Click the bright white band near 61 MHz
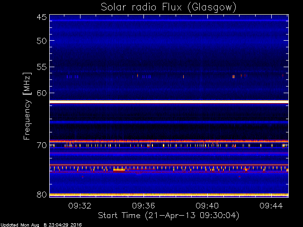The image size is (303, 227). click(x=169, y=102)
